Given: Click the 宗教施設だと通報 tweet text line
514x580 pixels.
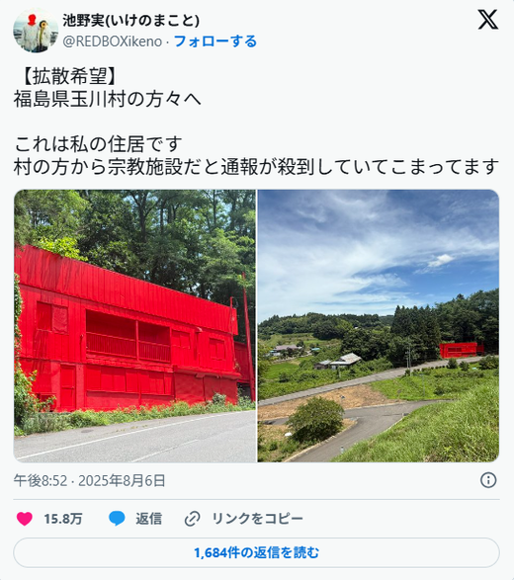Looking at the screenshot, I should point(256,166).
